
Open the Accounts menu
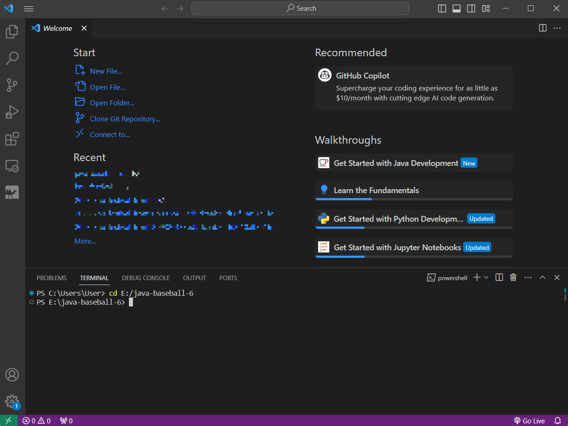(x=12, y=375)
